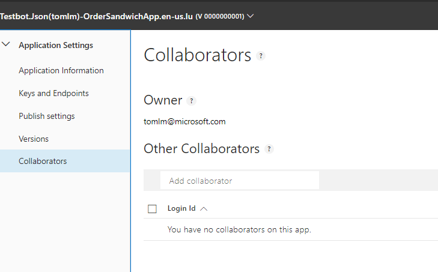Select Versions from the sidebar
The height and width of the screenshot is (272, 438).
tap(34, 139)
